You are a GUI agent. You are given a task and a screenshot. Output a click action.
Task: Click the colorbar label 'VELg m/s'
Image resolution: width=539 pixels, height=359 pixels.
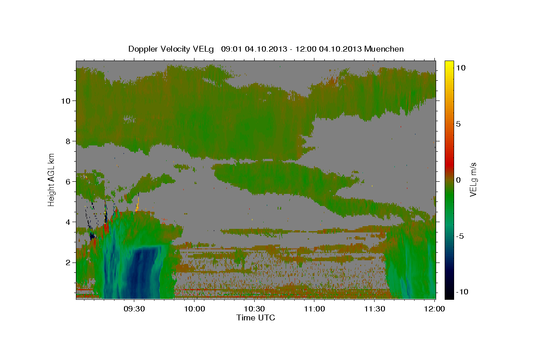point(473,179)
